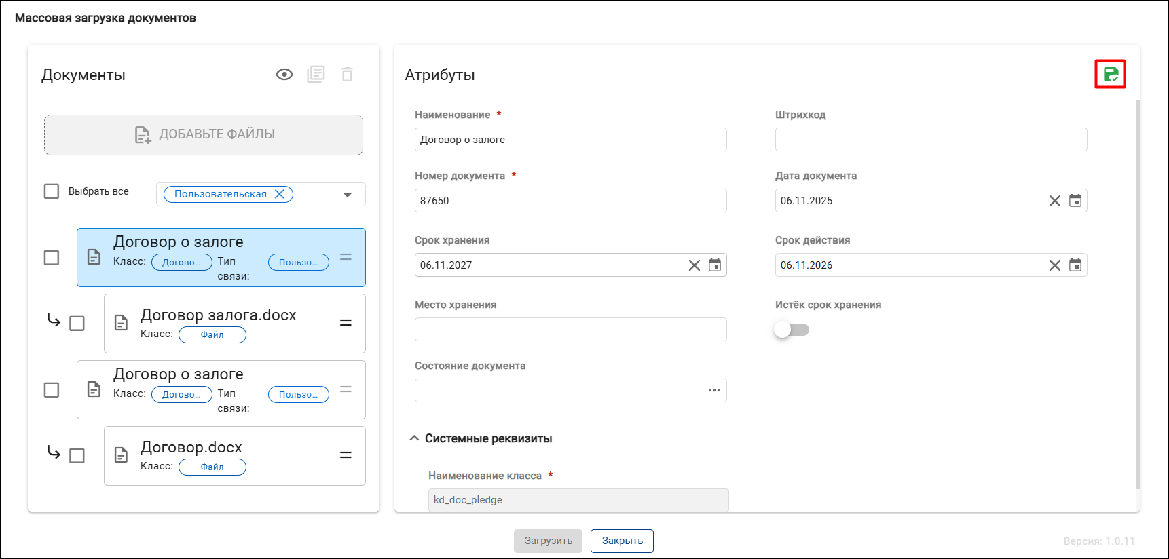
Task: Remove the Пользовательская filter chip
Action: click(x=279, y=194)
